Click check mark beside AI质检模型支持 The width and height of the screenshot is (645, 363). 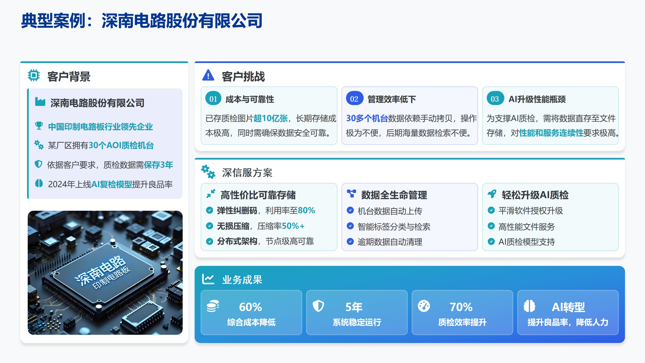pos(491,241)
